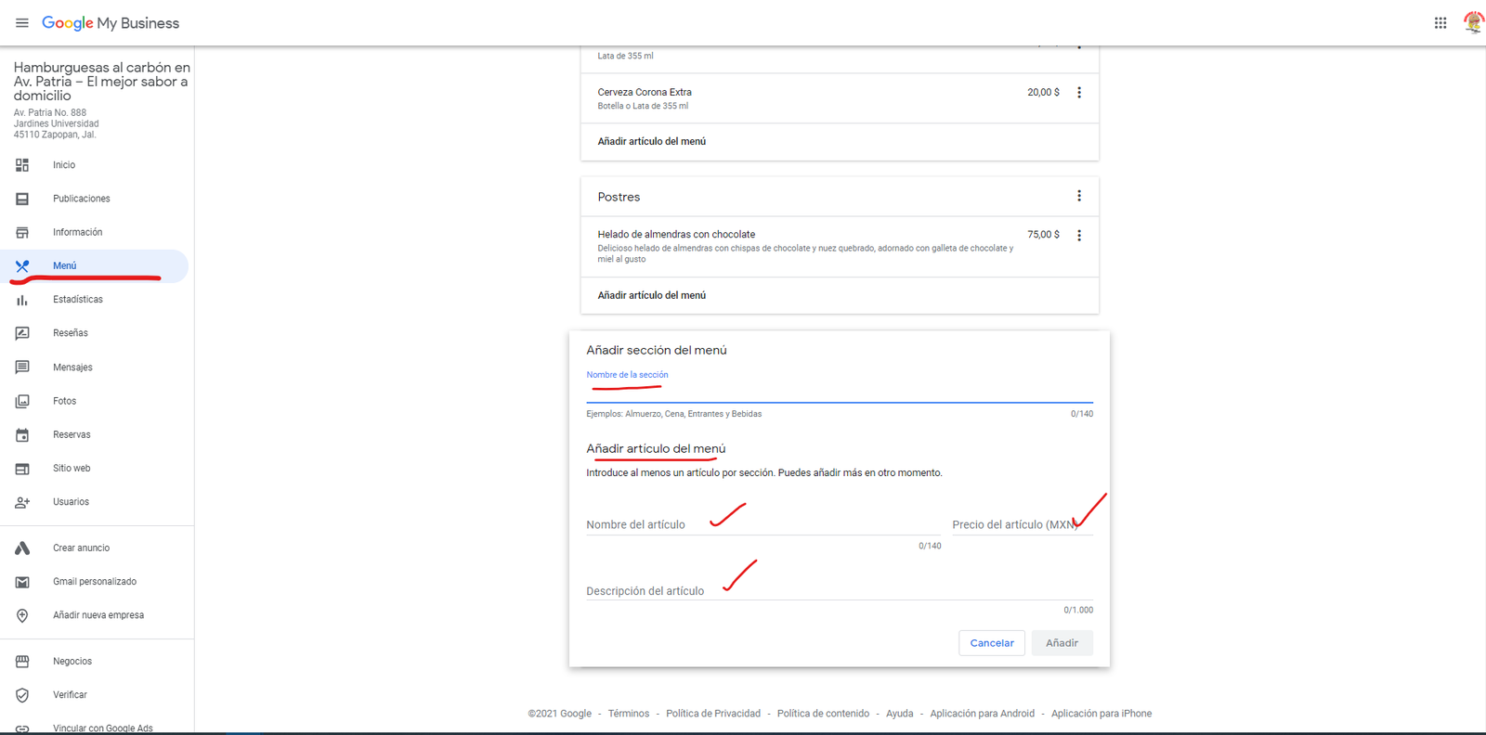Click the Precio del artículo input field
The height and width of the screenshot is (735, 1486).
click(x=1022, y=524)
